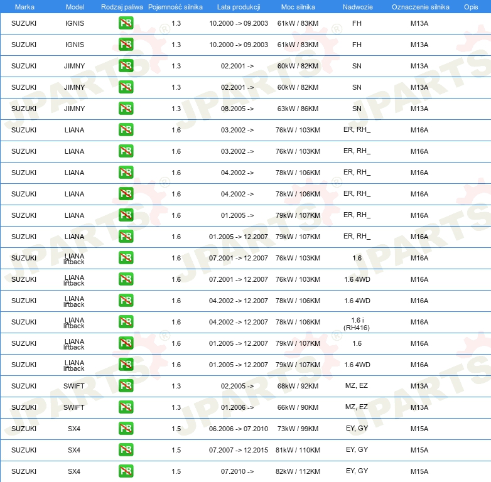Click the fuel icon in the SWIFT 68kW / 92KM row
Viewport: 491px width, 482px height.
[x=126, y=385]
